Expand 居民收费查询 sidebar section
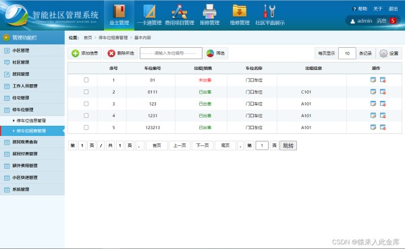This screenshot has width=405, height=249. click(x=32, y=142)
